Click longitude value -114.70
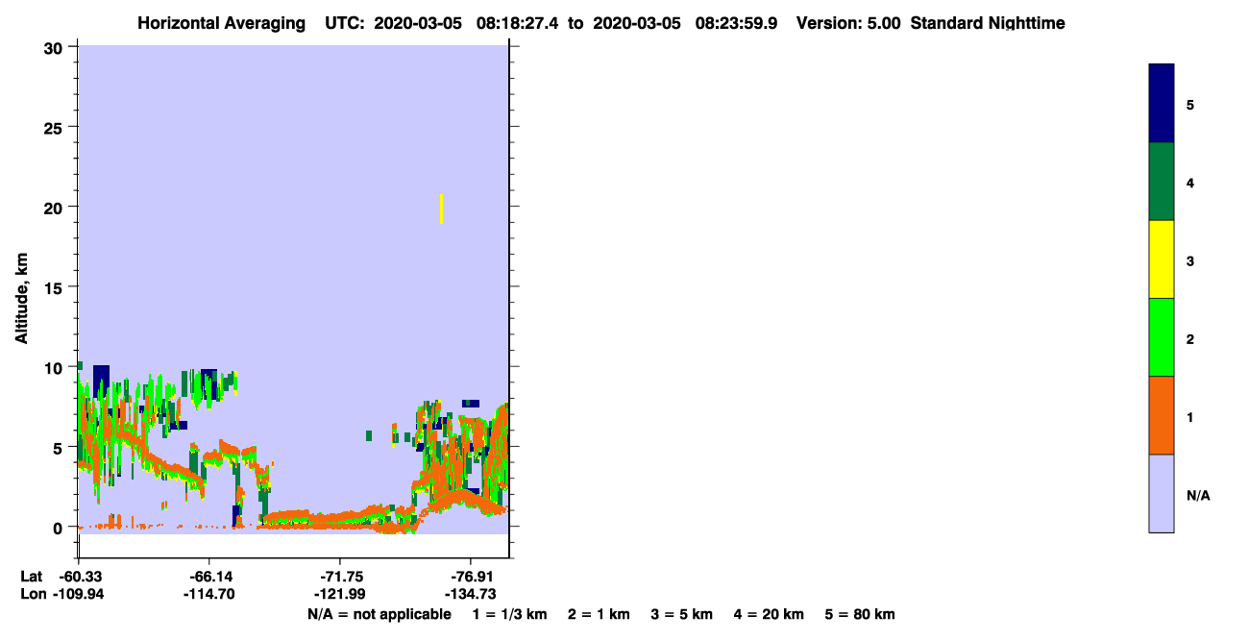1249x641 pixels. [x=208, y=594]
